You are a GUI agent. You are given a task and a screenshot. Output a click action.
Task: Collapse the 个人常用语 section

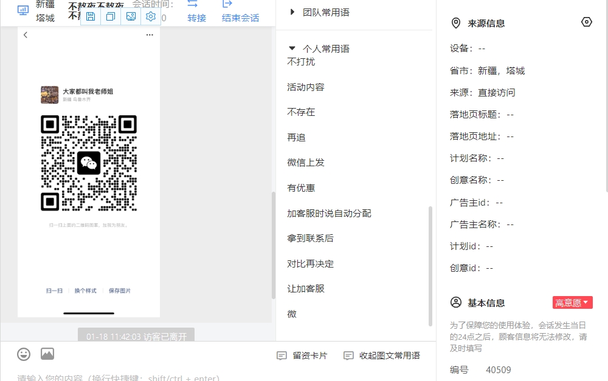[x=292, y=49]
